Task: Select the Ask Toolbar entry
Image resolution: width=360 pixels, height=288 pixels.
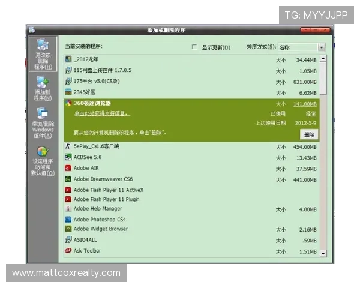Action: 191,251
